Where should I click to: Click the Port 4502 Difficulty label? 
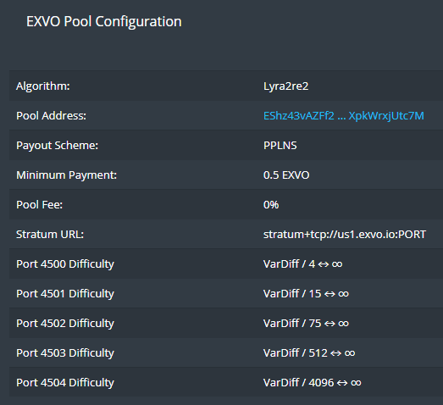point(65,324)
